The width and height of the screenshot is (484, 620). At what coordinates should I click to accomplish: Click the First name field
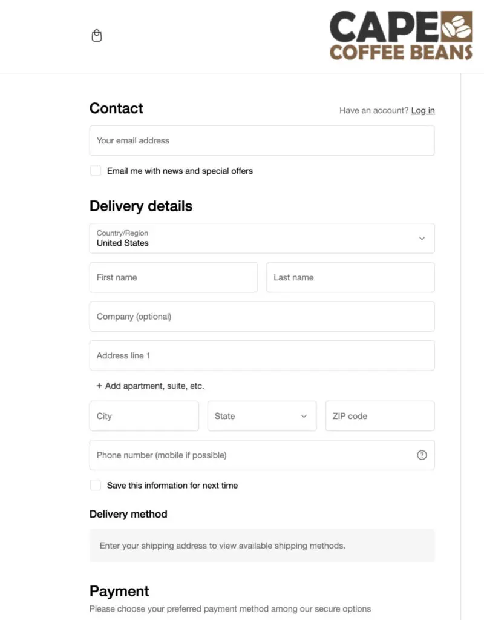point(173,277)
